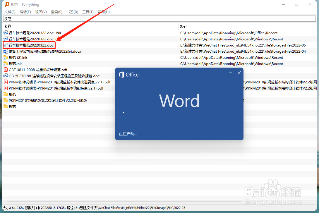319x213 pixels.
Task: Select the 规范 (2).lnk entry
Action: coord(18,57)
